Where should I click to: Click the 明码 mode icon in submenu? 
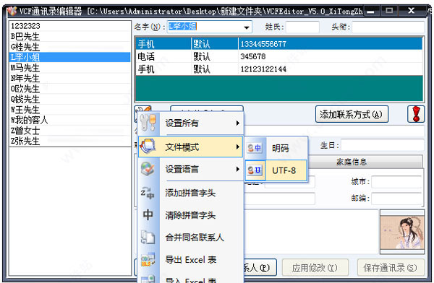(255, 148)
